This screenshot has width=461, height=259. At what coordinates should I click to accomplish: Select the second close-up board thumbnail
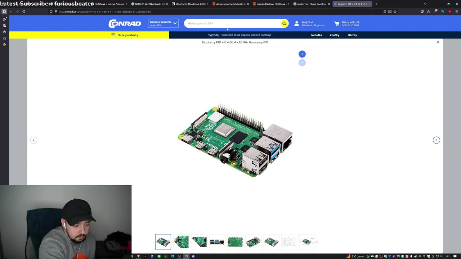point(181,242)
